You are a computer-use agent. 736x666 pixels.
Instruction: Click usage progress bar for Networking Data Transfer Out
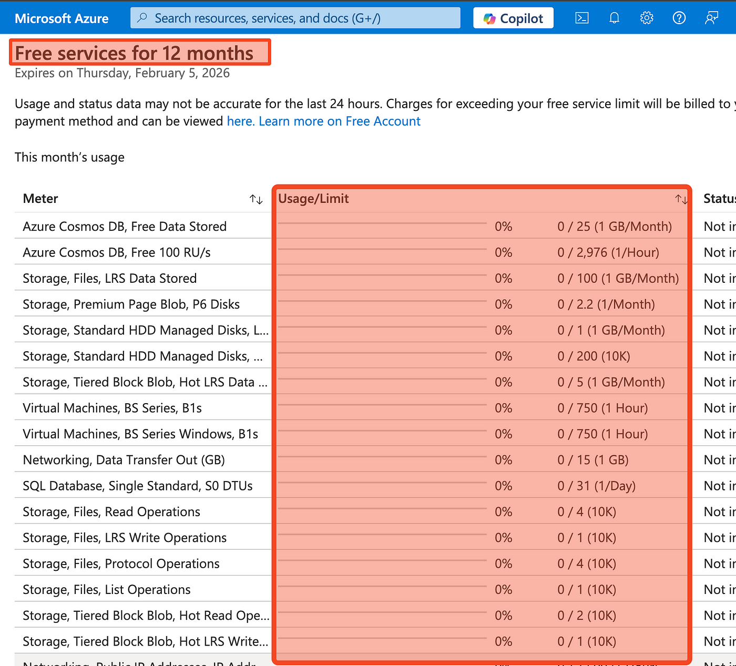coord(382,457)
